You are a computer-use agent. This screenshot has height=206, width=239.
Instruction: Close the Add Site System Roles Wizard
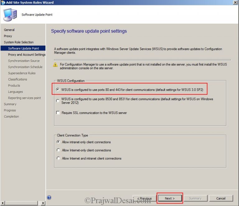point(235,2)
